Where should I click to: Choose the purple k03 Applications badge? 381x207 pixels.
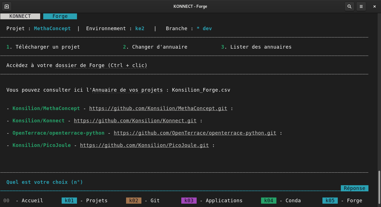(x=189, y=201)
